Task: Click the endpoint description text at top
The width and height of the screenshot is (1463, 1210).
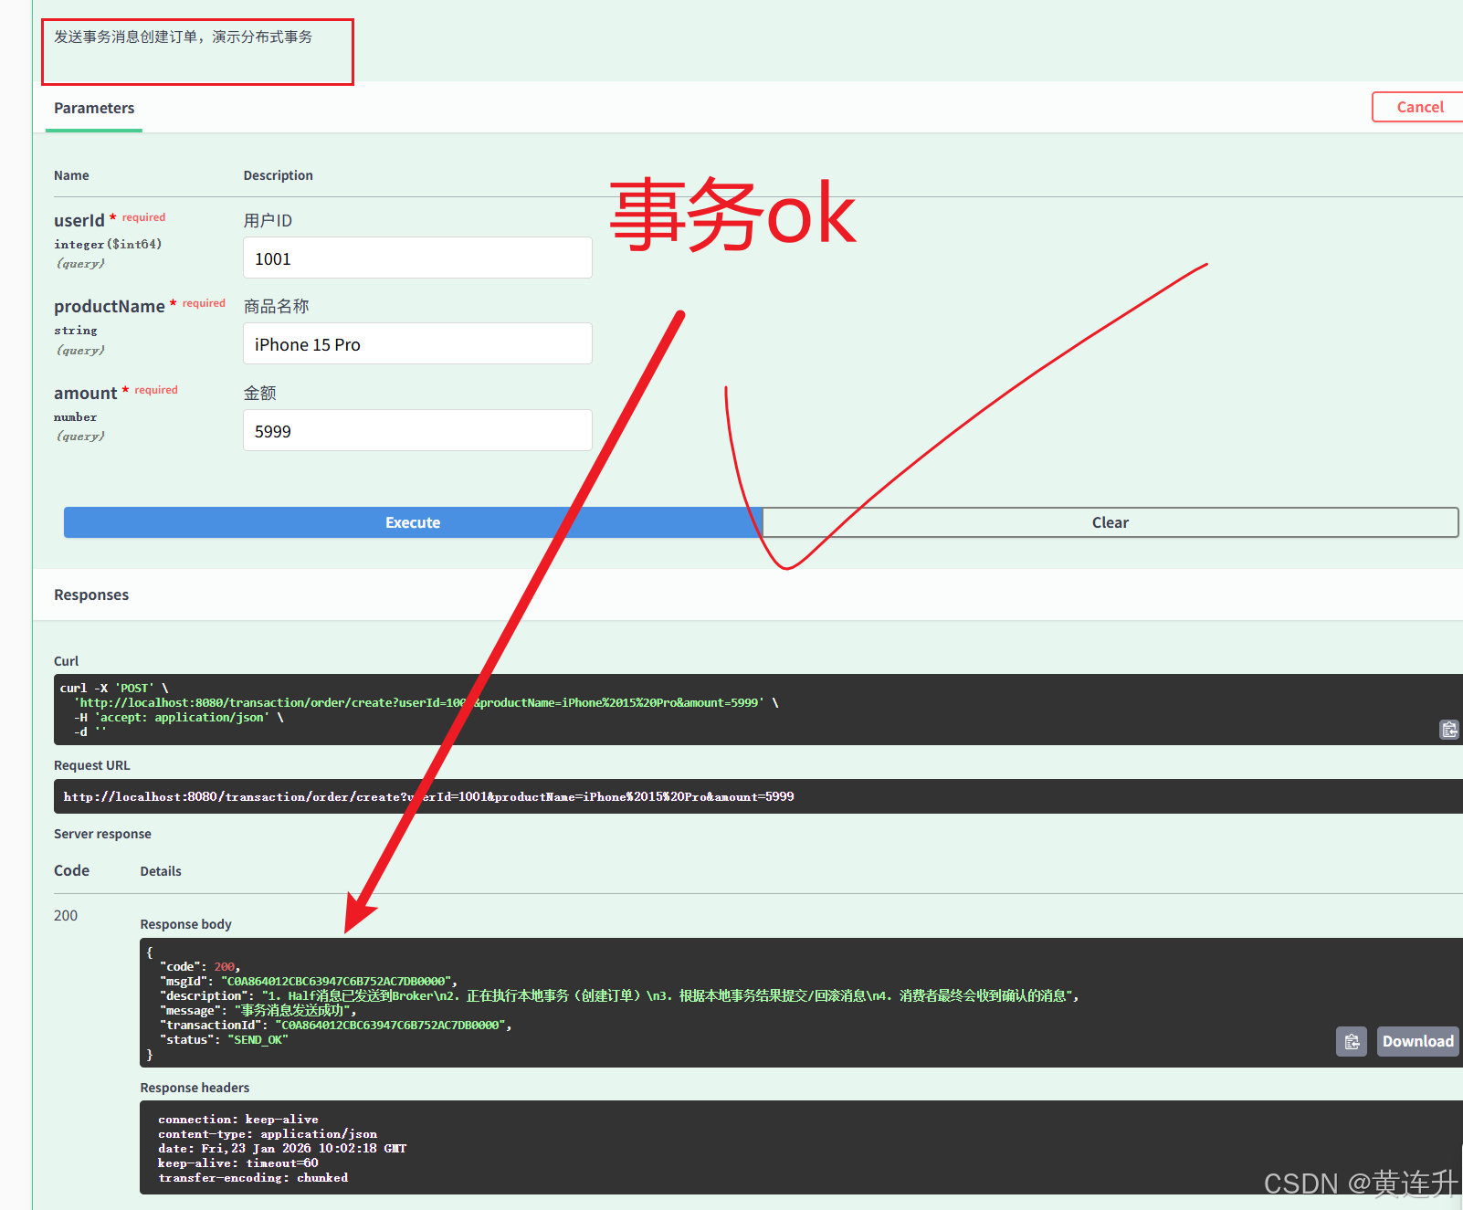Action: coord(183,37)
